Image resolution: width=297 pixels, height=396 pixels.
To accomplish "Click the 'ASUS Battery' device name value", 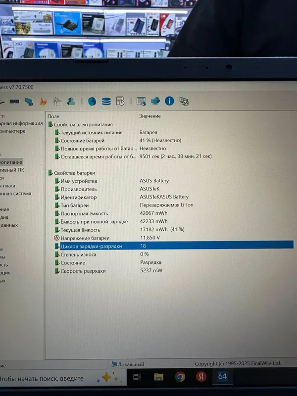I will coord(154,181).
